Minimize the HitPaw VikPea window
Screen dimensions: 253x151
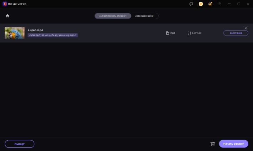tap(229, 4)
